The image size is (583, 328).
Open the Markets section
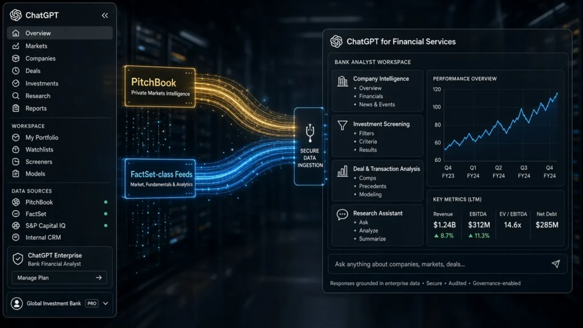tap(36, 46)
